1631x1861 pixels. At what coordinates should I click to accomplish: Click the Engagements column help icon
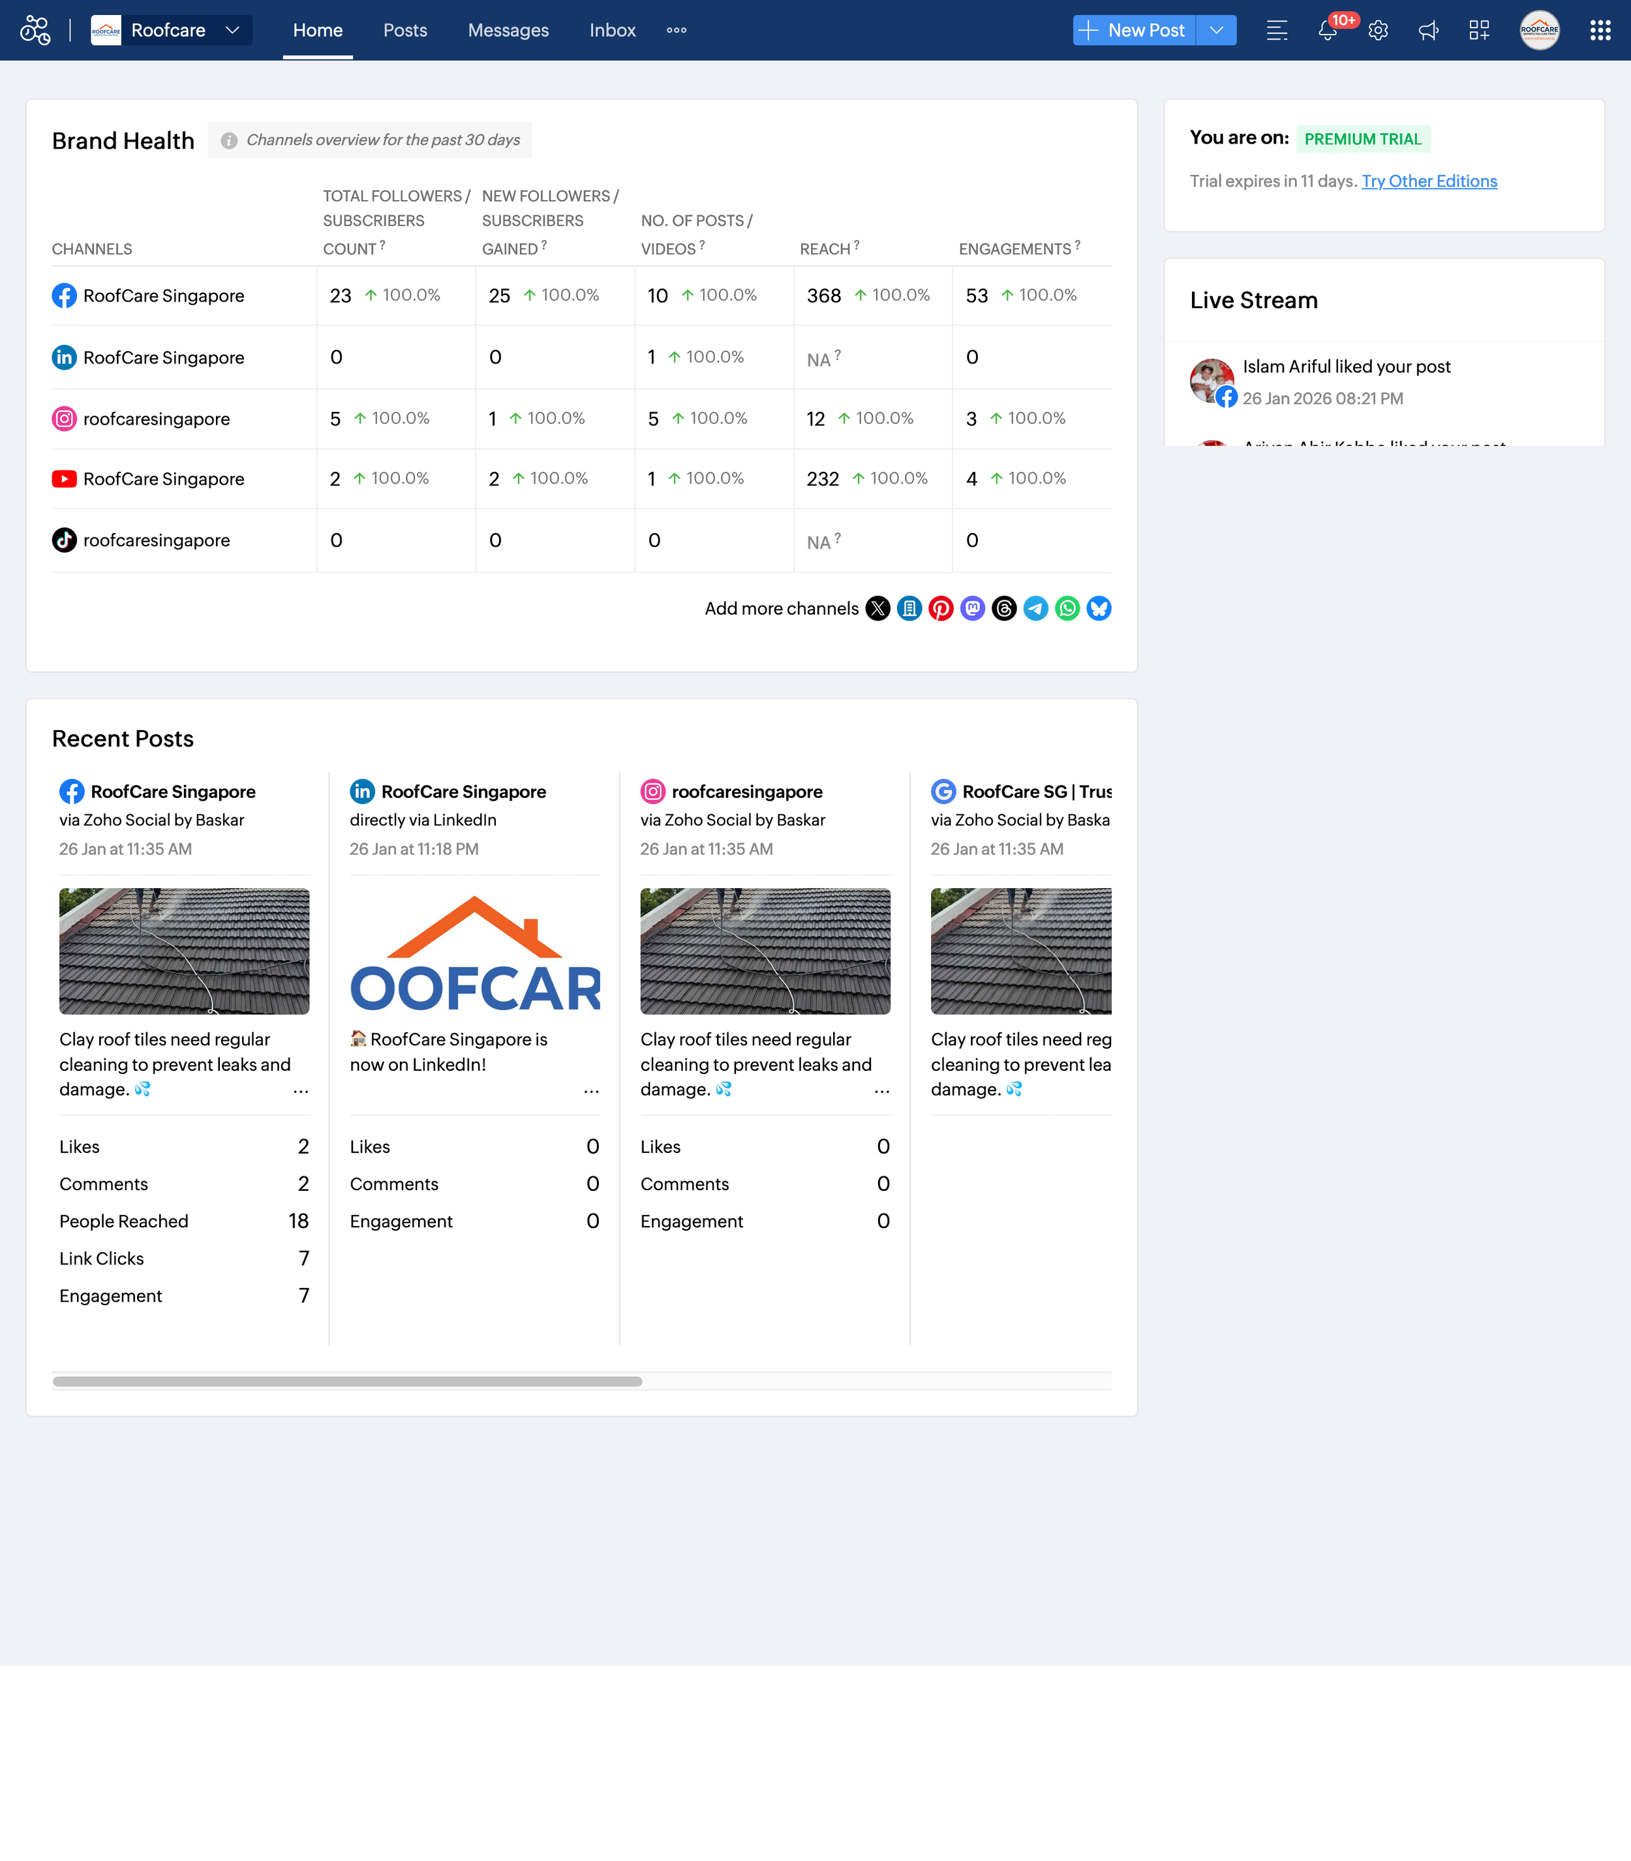1078,245
